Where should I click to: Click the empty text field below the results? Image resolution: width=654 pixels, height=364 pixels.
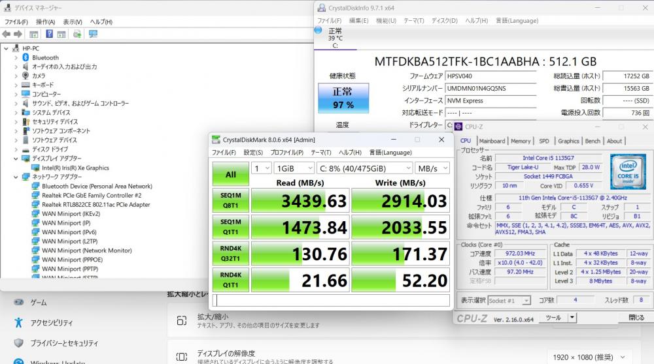[x=331, y=300]
